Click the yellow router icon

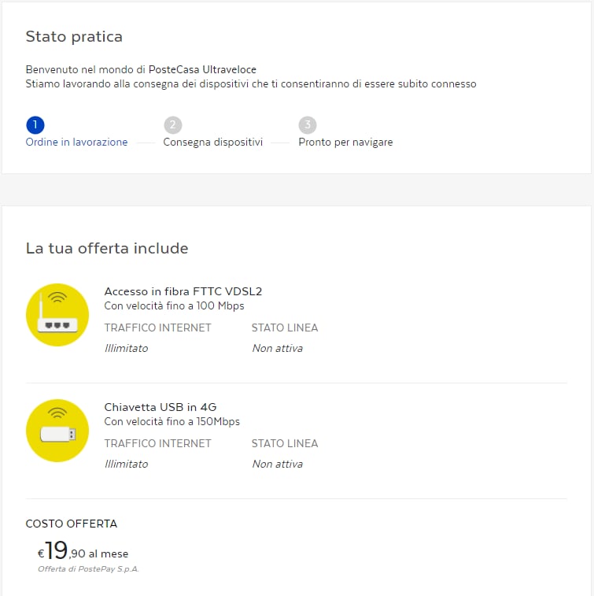[57, 315]
